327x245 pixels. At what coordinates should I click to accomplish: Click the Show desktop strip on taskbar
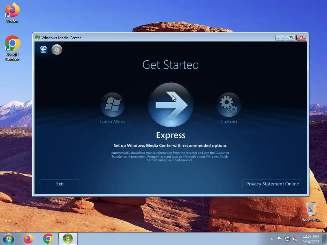(x=325, y=239)
